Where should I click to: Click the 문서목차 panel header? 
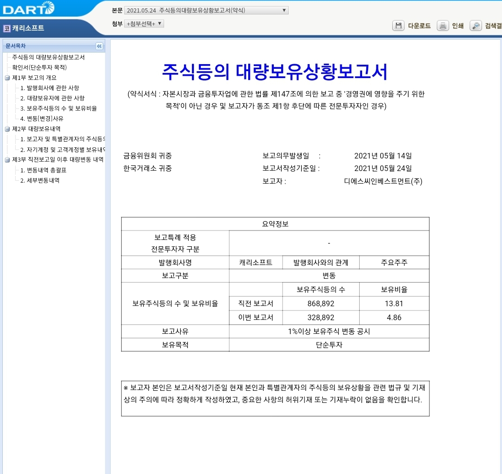point(54,46)
